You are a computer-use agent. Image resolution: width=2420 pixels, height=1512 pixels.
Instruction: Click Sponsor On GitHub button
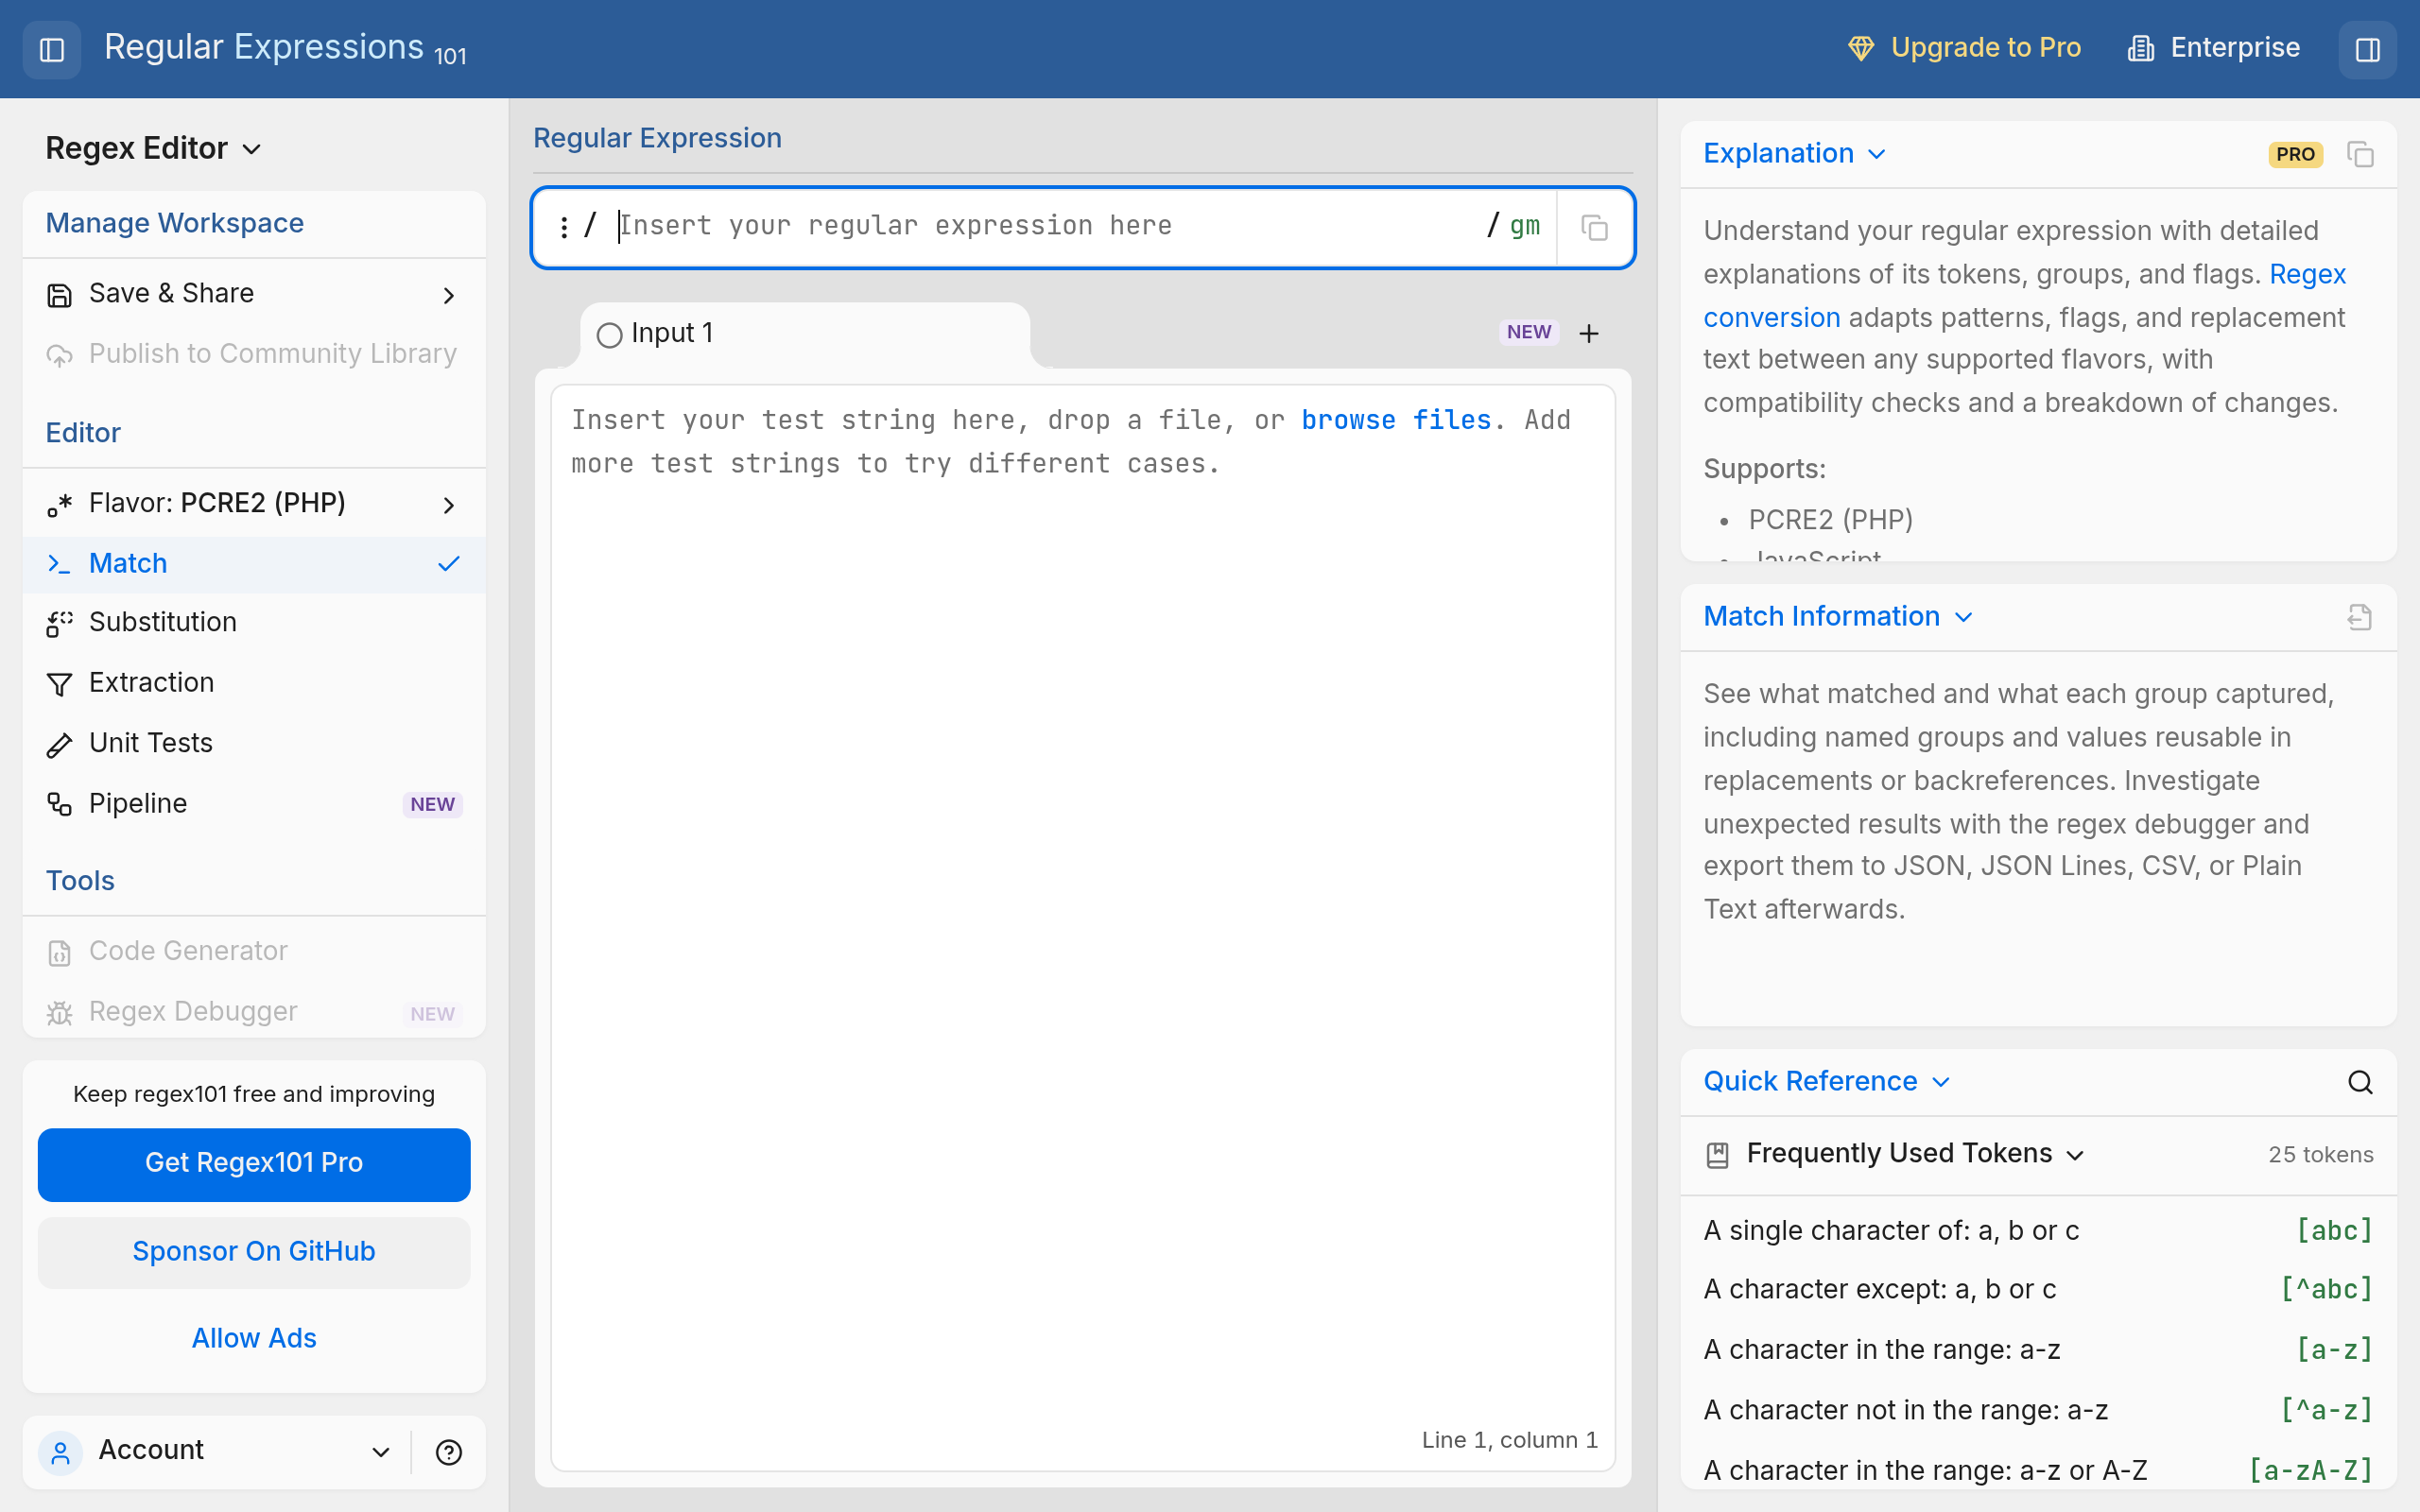(x=254, y=1252)
